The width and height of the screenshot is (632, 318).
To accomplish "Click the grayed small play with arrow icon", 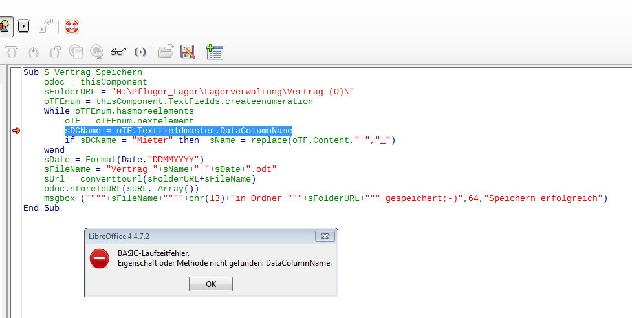I will 45,26.
